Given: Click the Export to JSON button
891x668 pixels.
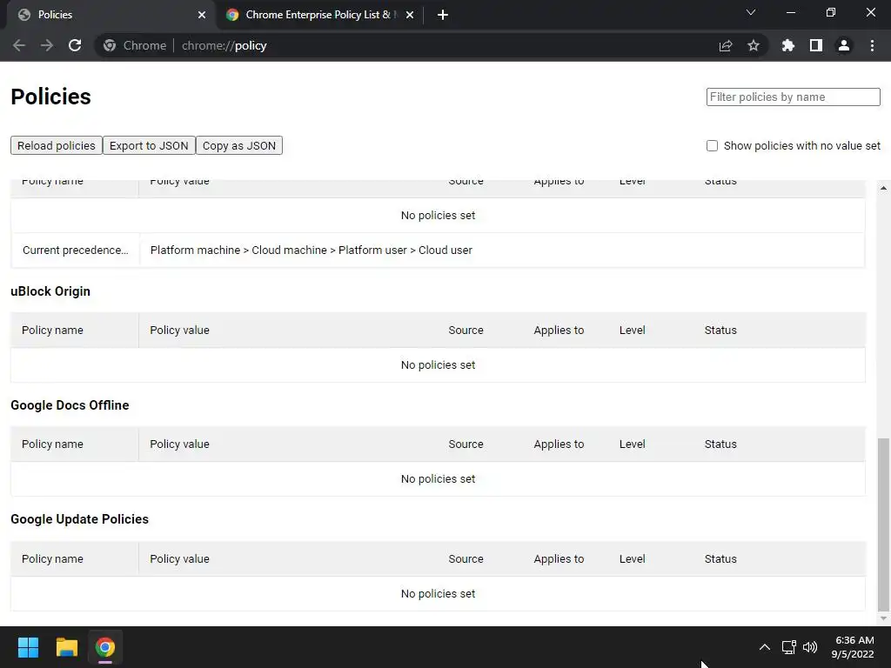Looking at the screenshot, I should tap(149, 145).
